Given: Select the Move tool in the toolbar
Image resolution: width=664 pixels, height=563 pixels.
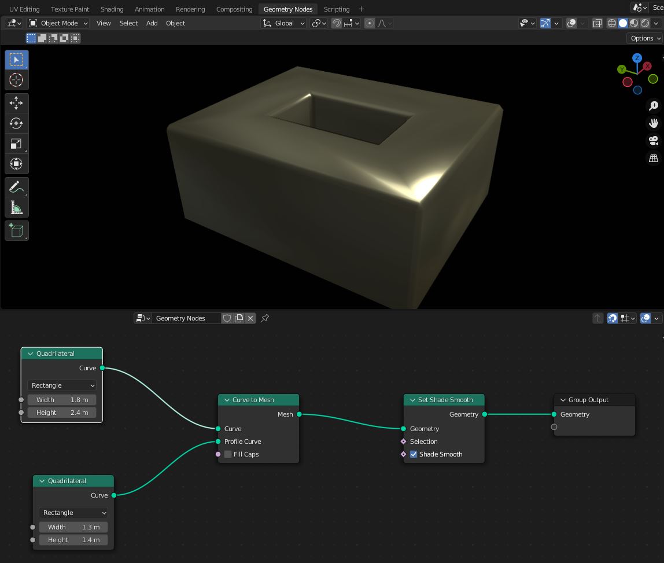Looking at the screenshot, I should pyautogui.click(x=16, y=103).
